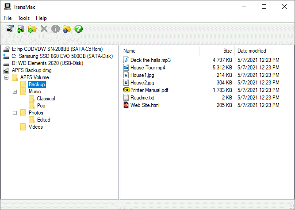This screenshot has height=210, width=295.
Task: Collapse the APFS Volume tree node
Action: coord(7,77)
